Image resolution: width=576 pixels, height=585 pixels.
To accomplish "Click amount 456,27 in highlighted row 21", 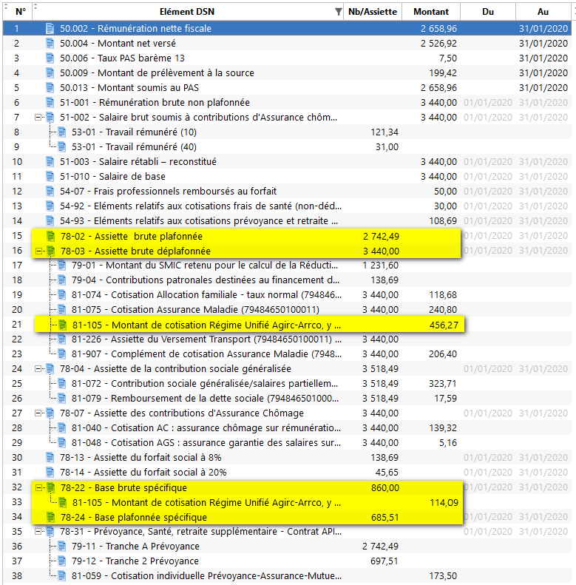I will click(x=444, y=325).
